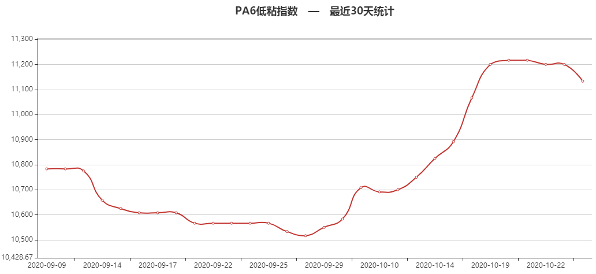Select the 2020-09-22 date label

[x=213, y=265]
